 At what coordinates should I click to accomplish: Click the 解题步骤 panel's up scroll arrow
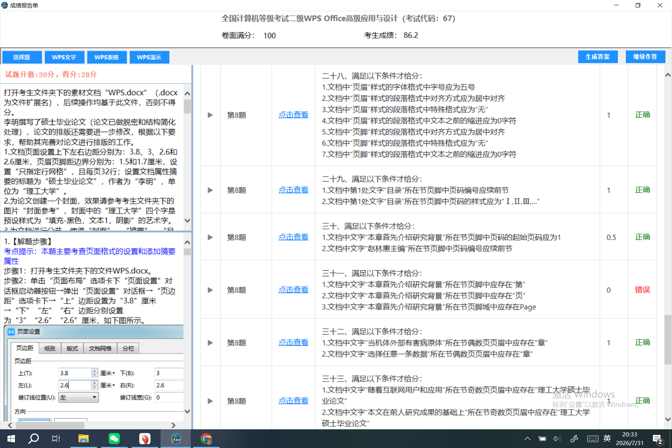[187, 243]
